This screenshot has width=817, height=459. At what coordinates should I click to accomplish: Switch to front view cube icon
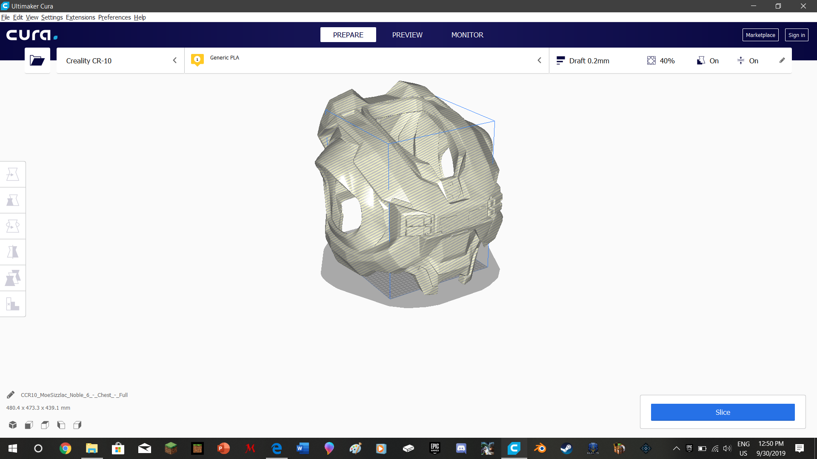[x=29, y=425]
